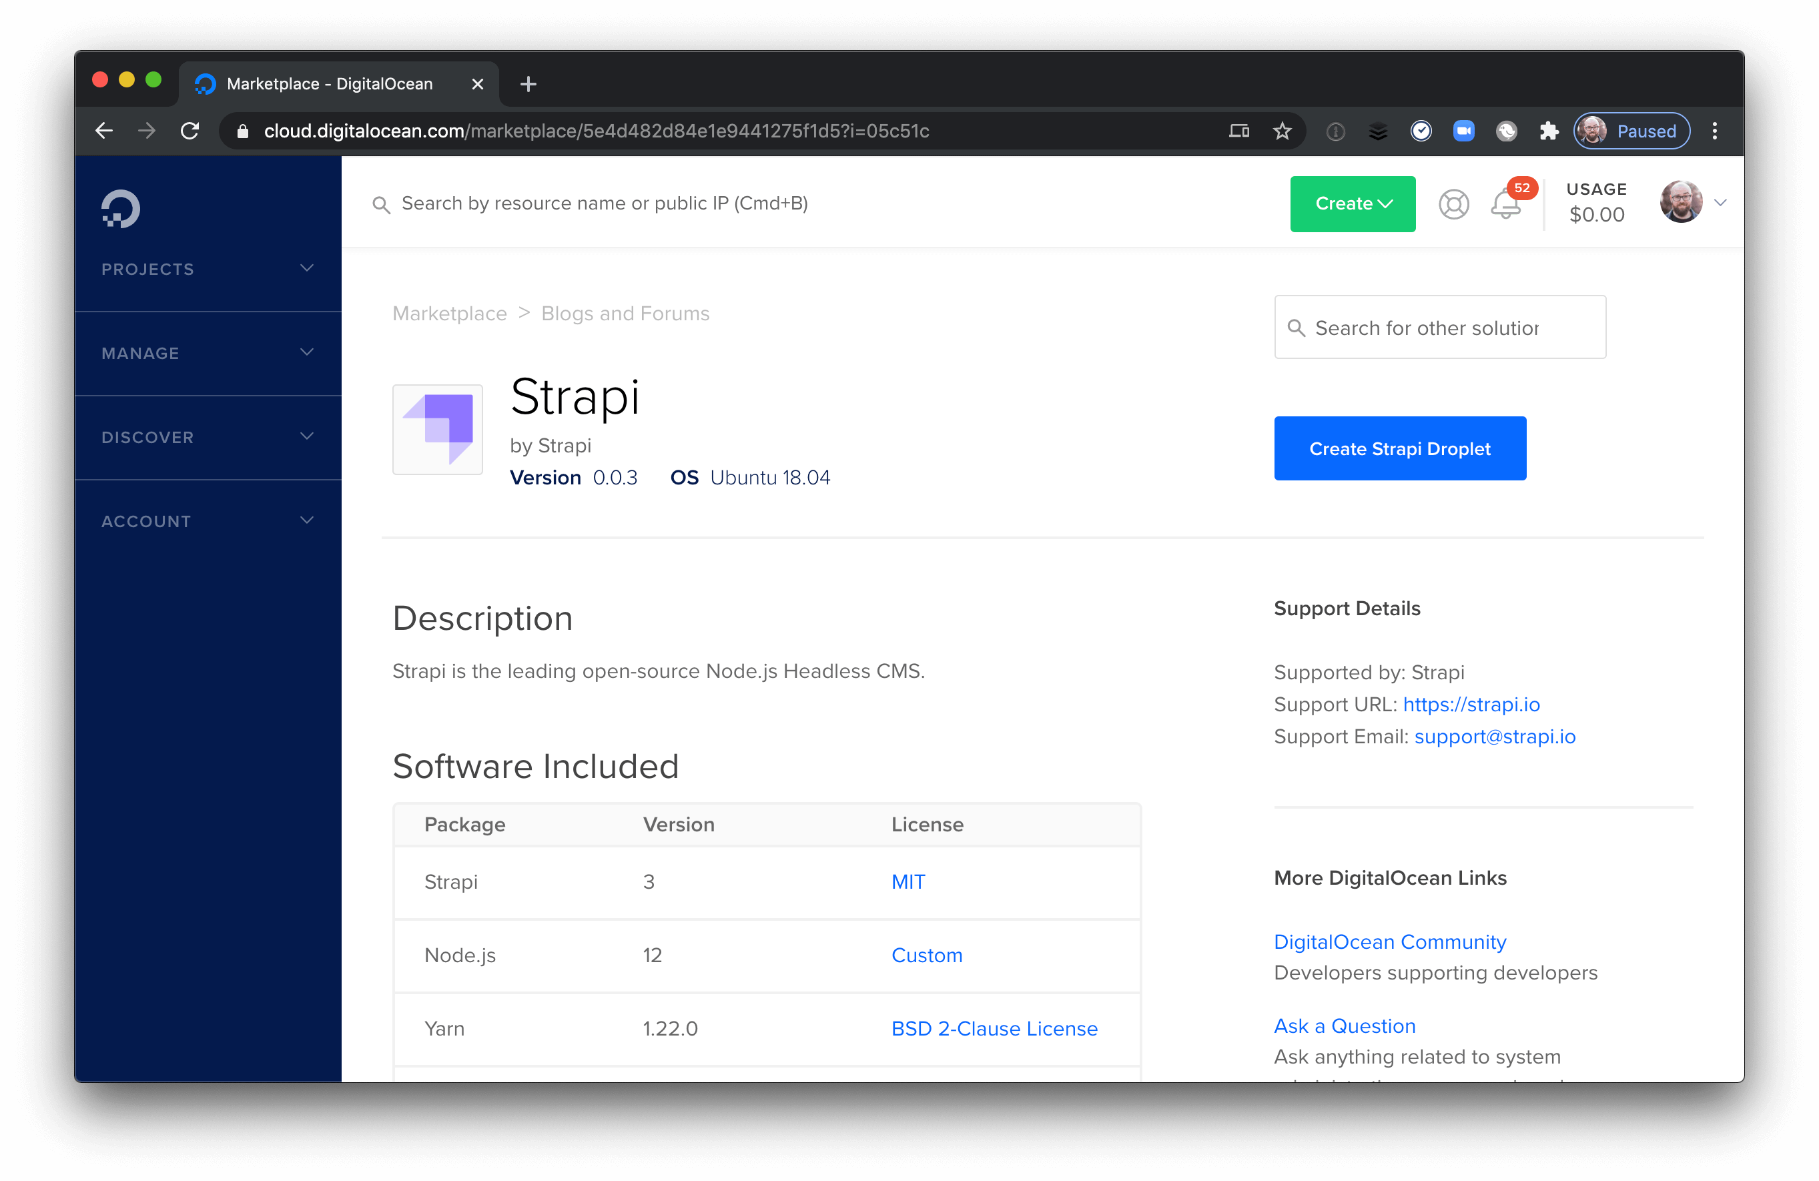The width and height of the screenshot is (1819, 1181).
Task: Click the Paused profile chip in the toolbar
Action: pyautogui.click(x=1631, y=131)
